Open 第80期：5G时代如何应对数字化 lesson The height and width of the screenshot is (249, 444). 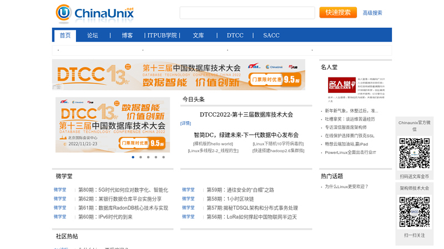click(x=123, y=190)
